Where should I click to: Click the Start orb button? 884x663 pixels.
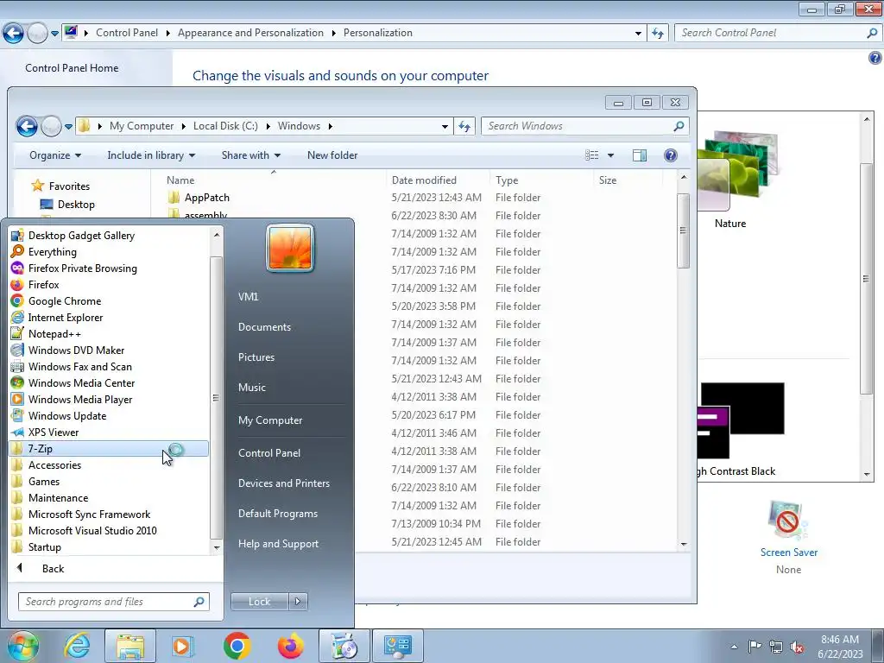pos(22,646)
